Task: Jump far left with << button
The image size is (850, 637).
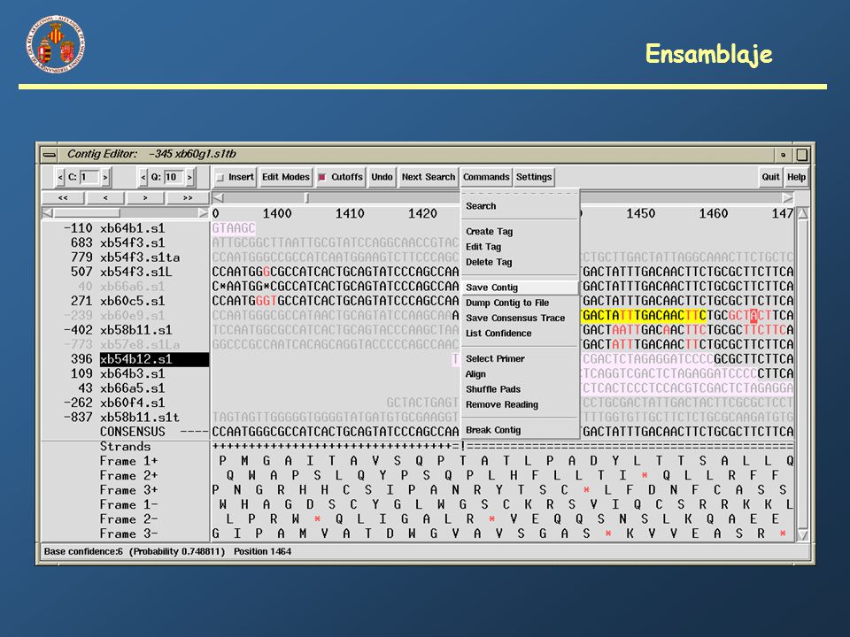Action: click(64, 197)
